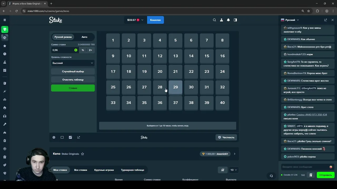The height and width of the screenshot is (189, 337).
Task: Open the hamburger menu in left sidebar
Action: point(4,20)
